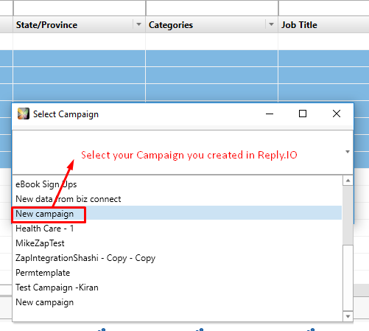Viewport: 369px width, 331px height.
Task: Pick the Health Care - 1 campaign
Action: (x=178, y=229)
